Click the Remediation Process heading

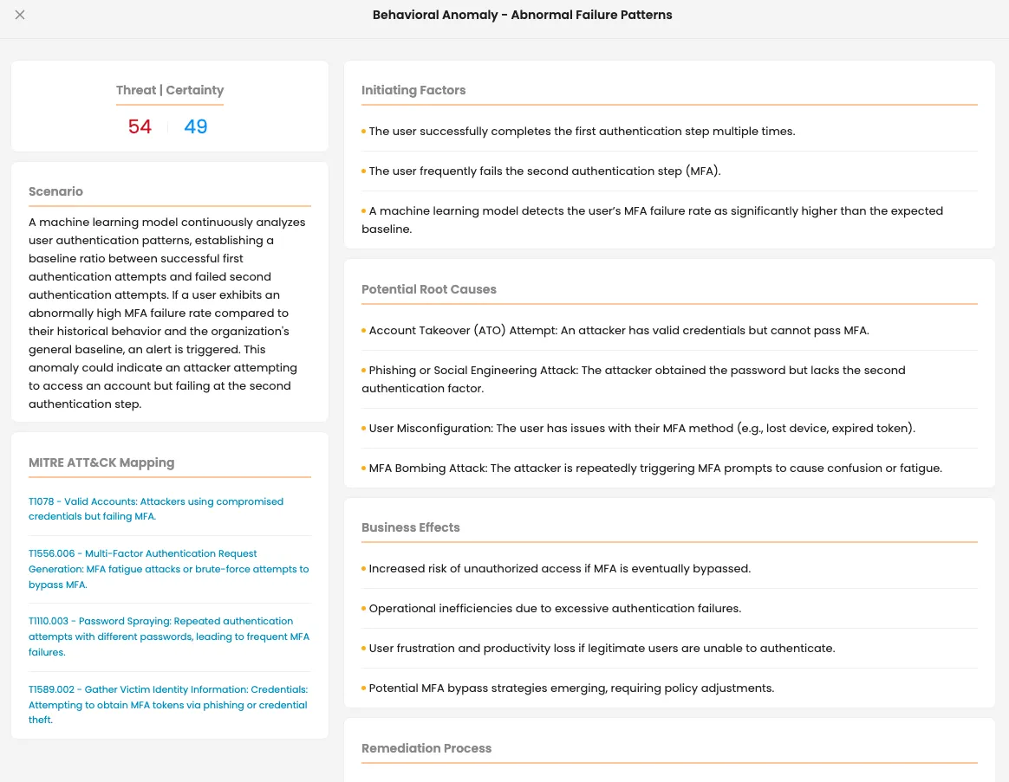tap(426, 748)
